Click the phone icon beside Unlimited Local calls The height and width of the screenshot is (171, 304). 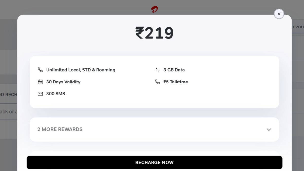tap(40, 70)
